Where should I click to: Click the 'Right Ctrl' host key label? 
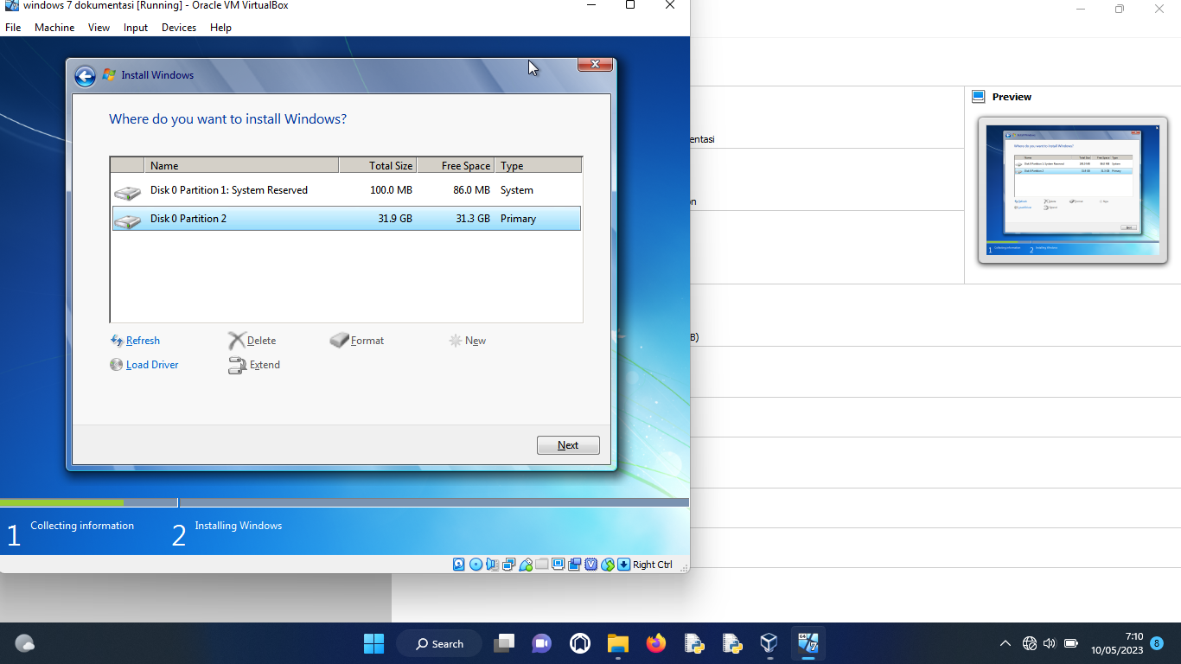[652, 565]
